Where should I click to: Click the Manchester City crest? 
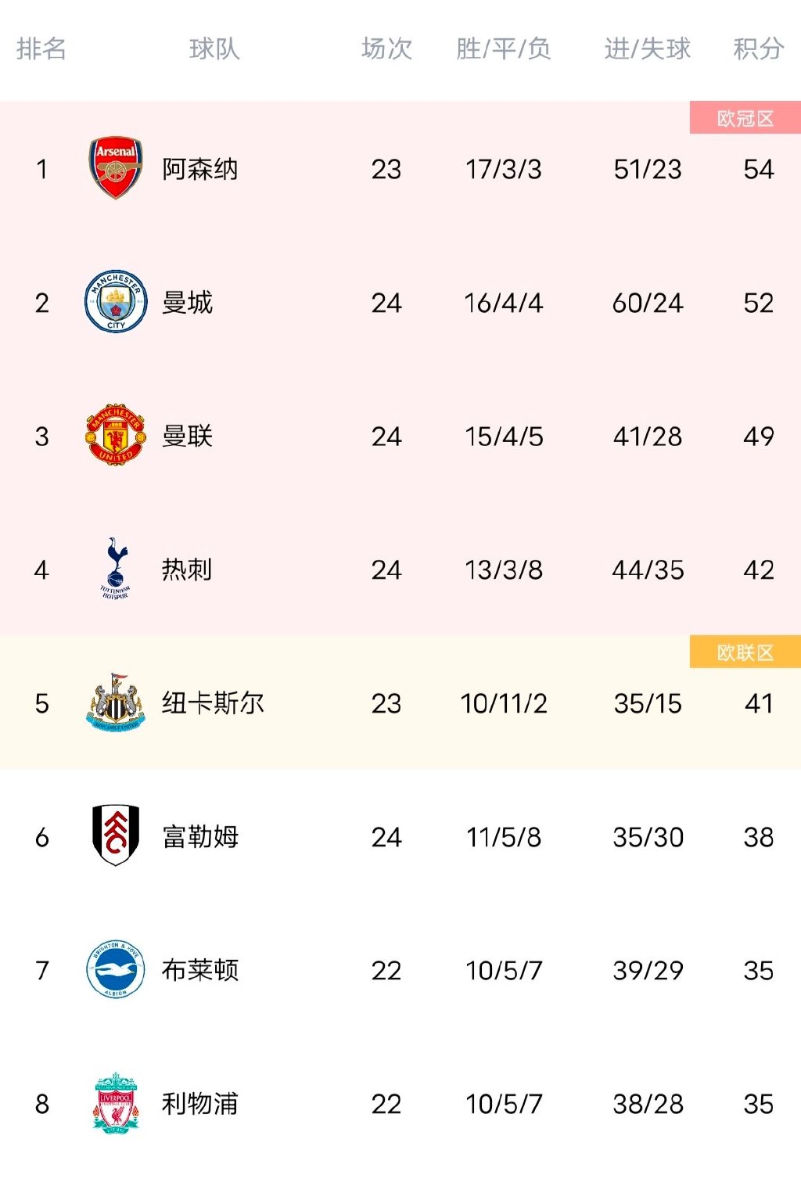click(x=116, y=302)
